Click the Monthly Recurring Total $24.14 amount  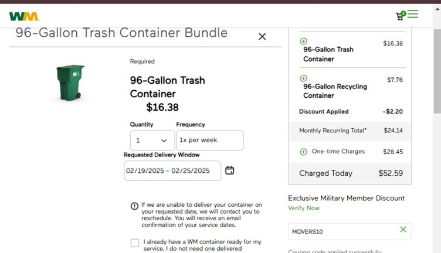click(393, 131)
